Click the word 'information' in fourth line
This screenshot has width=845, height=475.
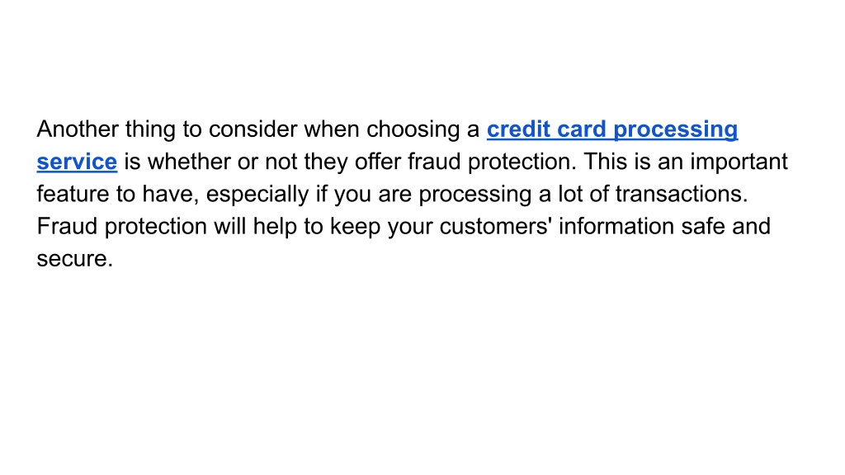coord(616,226)
